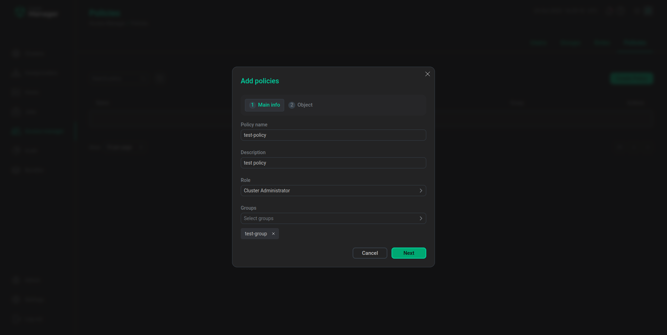Click the Add policies dialog title

[260, 81]
